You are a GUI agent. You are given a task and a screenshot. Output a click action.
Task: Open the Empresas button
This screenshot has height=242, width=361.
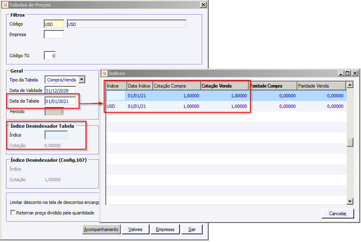coord(165,229)
